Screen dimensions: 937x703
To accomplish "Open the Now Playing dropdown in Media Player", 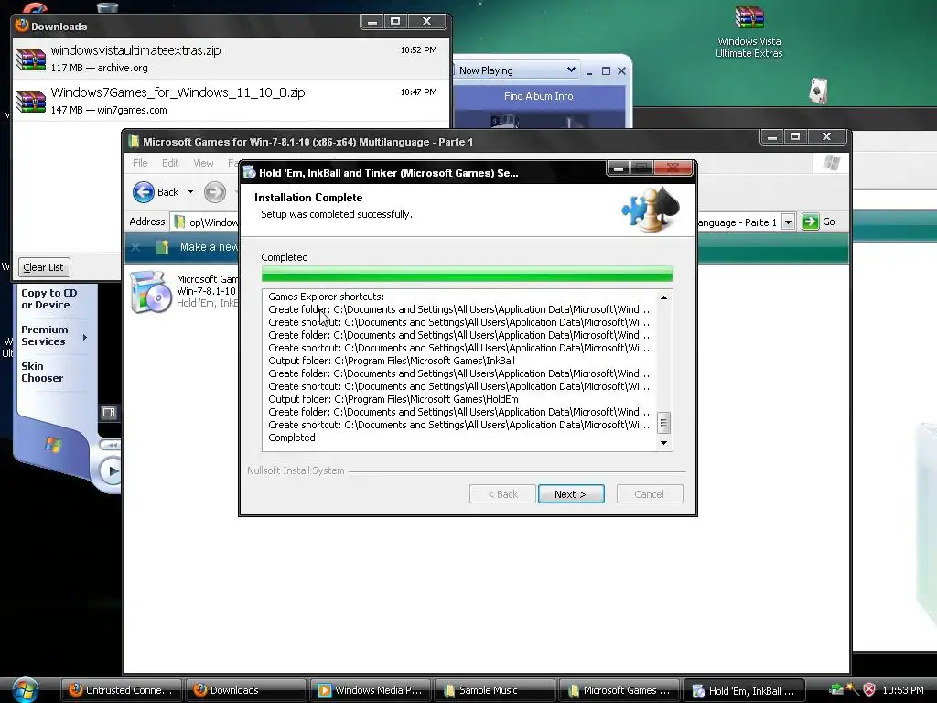I will pos(571,70).
